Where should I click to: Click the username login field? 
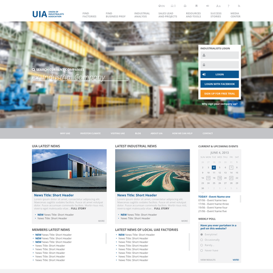coord(219,55)
